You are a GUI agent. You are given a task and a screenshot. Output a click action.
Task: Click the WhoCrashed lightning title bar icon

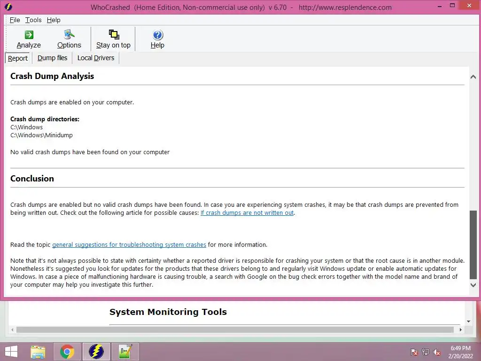click(x=8, y=7)
